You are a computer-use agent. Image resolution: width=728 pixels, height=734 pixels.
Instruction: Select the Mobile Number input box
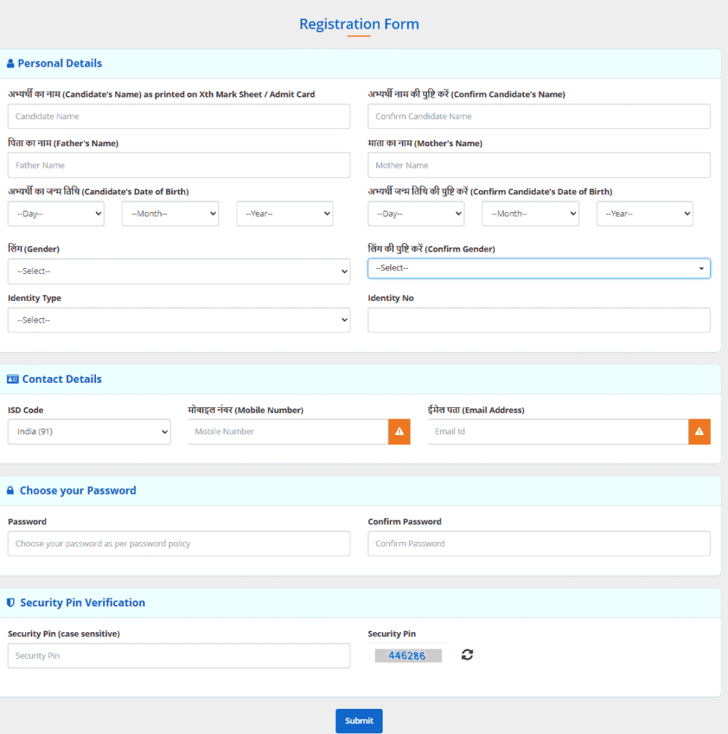tap(288, 432)
